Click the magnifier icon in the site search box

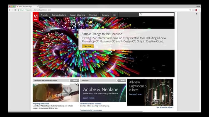pyautogui.click(x=141, y=15)
